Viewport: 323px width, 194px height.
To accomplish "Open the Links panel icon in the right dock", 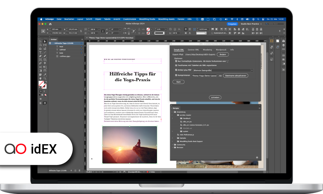I will [x=284, y=49].
